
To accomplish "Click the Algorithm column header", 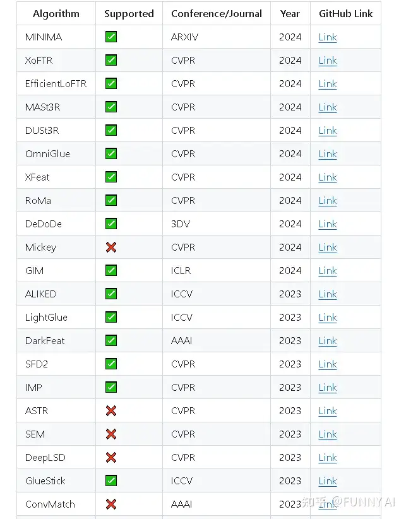I will click(56, 13).
